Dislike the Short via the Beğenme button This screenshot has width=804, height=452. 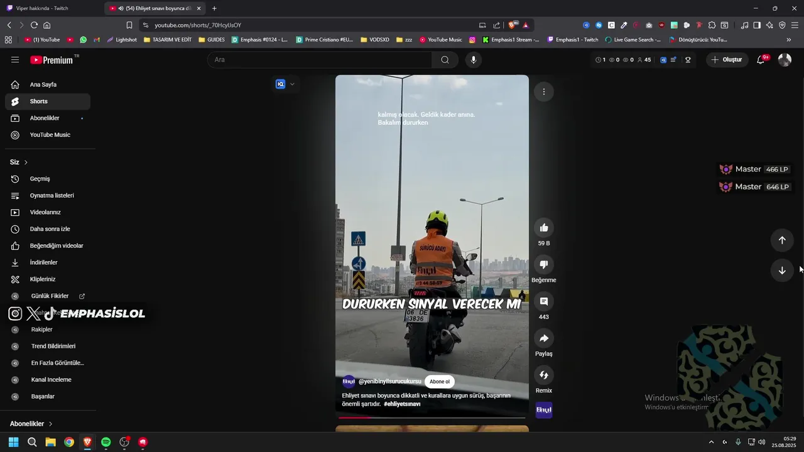543,264
